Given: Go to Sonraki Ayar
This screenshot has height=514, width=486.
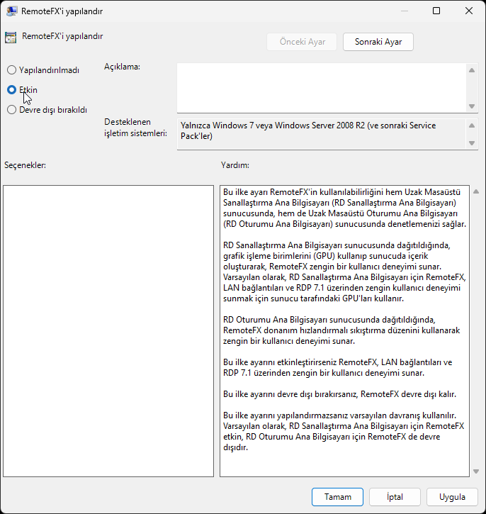Looking at the screenshot, I should (x=378, y=42).
